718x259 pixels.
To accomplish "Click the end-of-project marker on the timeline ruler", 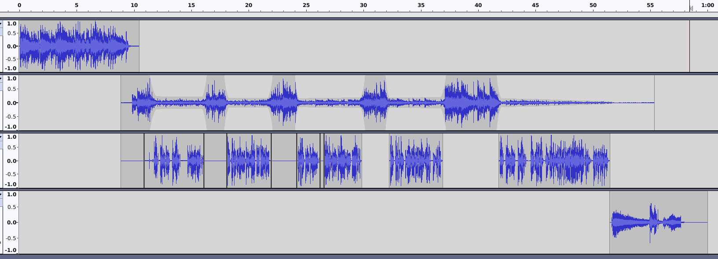I will 691,8.
